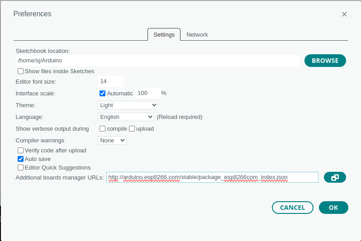Click the Sketchbook location path field
The width and height of the screenshot is (361, 241).
[157, 60]
